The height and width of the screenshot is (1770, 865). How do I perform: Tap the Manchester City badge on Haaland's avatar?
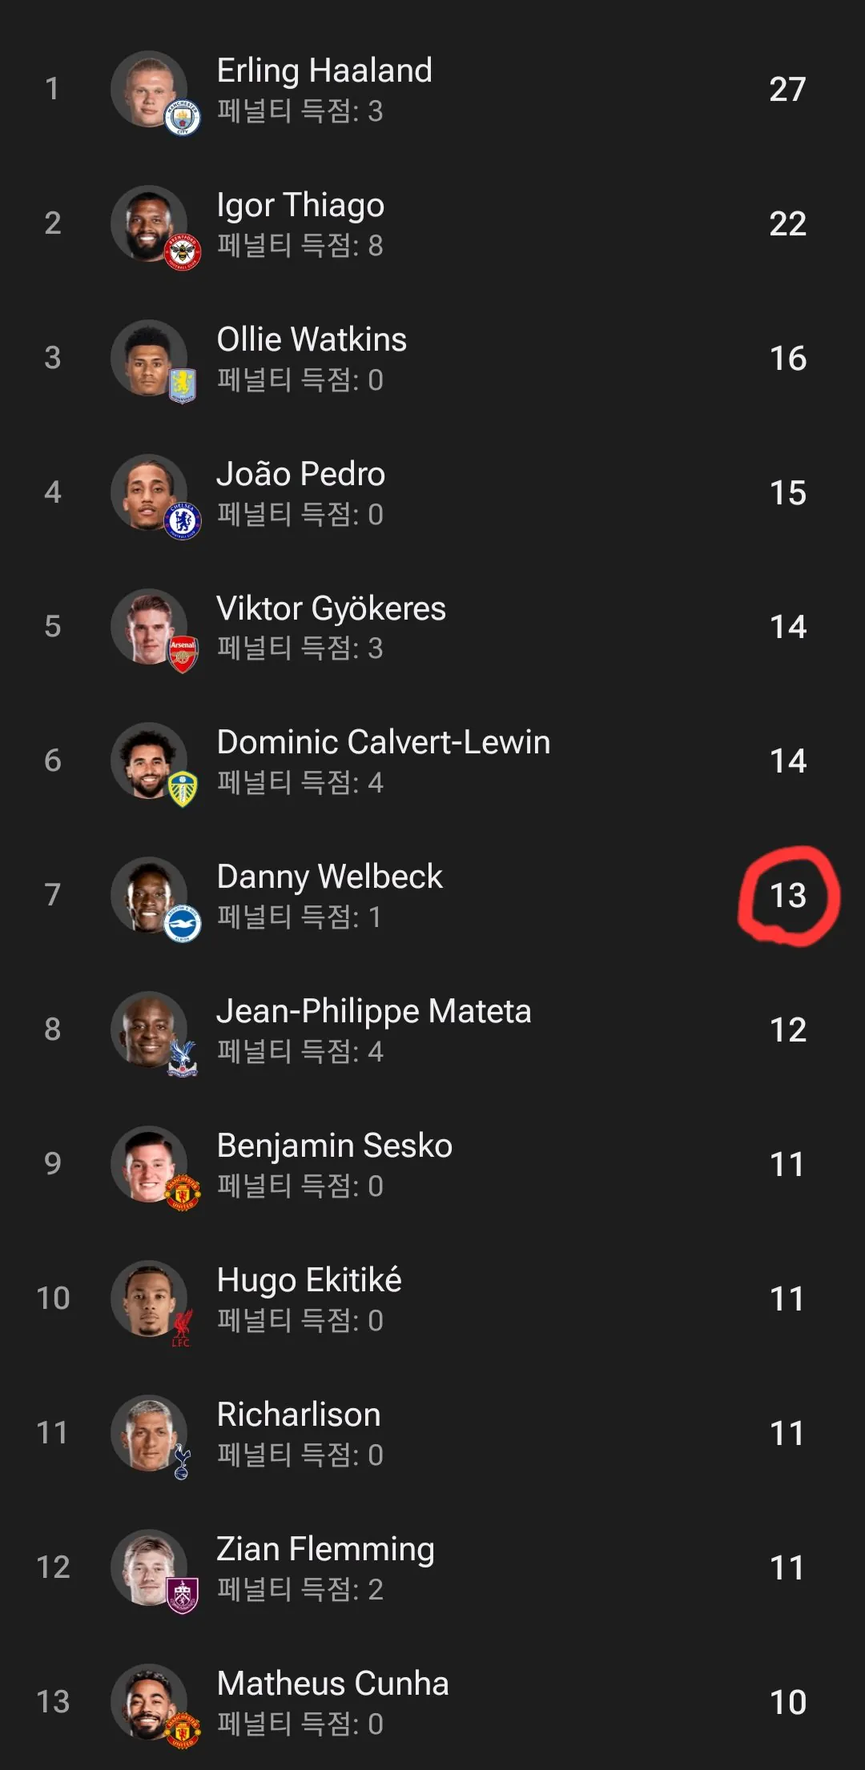(x=182, y=118)
